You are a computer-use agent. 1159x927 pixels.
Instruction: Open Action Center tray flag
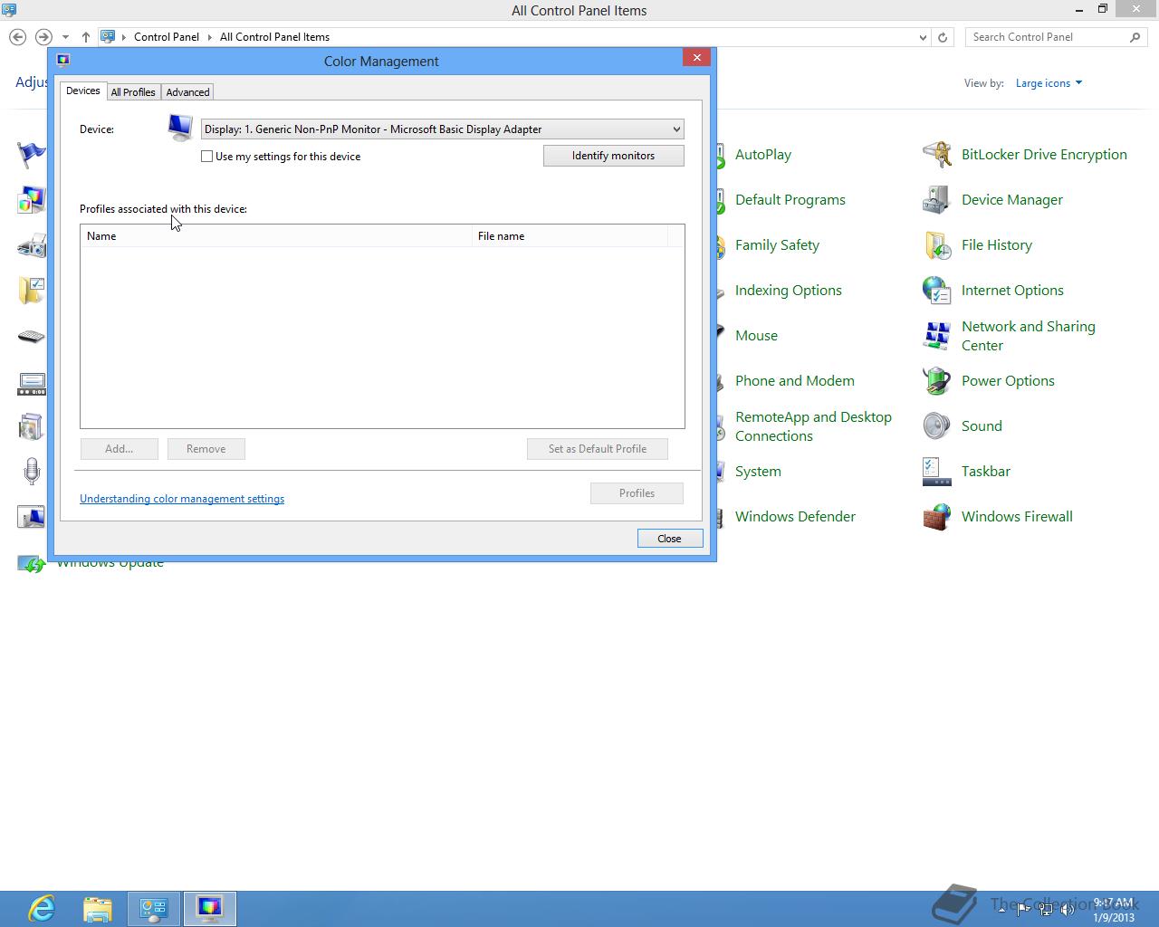[x=1024, y=910]
